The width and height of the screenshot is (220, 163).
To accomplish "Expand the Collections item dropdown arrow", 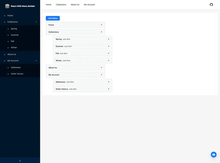I will pyautogui.click(x=101, y=32).
